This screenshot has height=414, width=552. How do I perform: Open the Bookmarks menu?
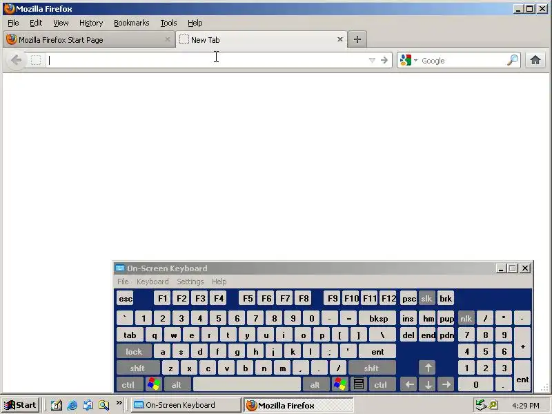131,23
